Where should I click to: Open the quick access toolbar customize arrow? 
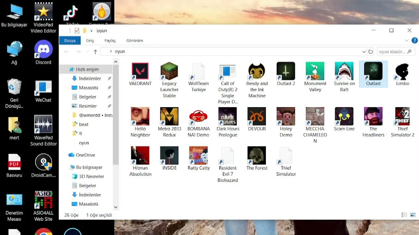click(x=91, y=31)
